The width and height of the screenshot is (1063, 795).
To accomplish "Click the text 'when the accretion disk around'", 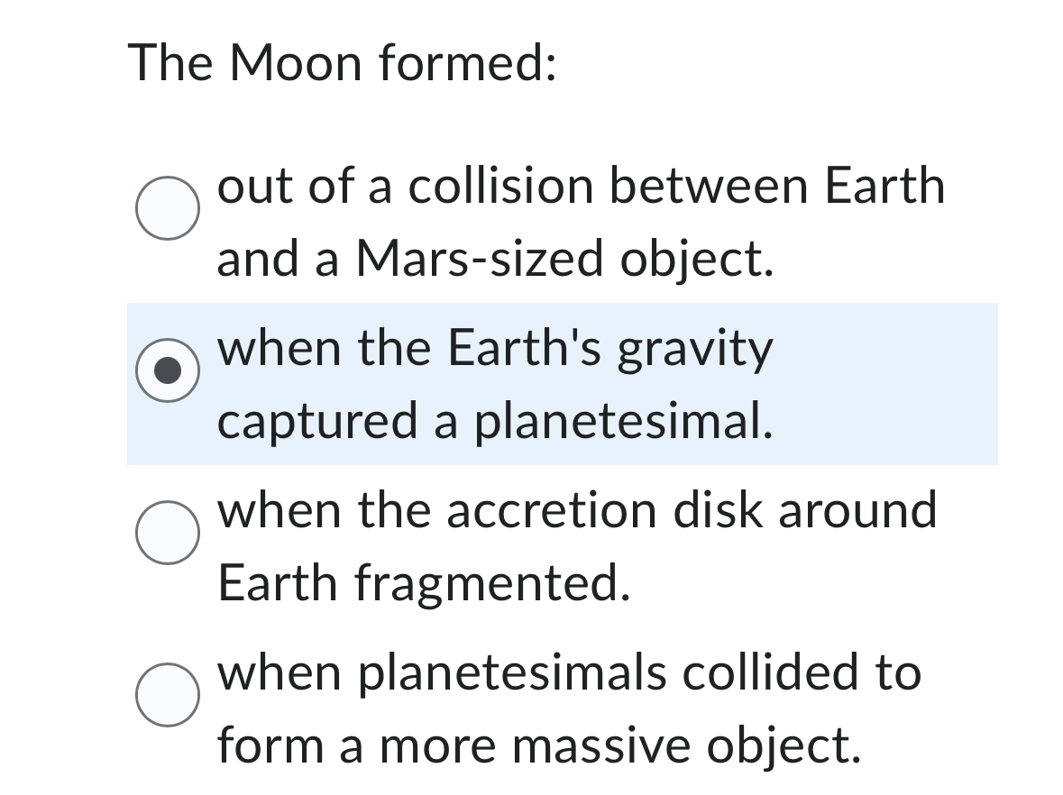I will [577, 511].
